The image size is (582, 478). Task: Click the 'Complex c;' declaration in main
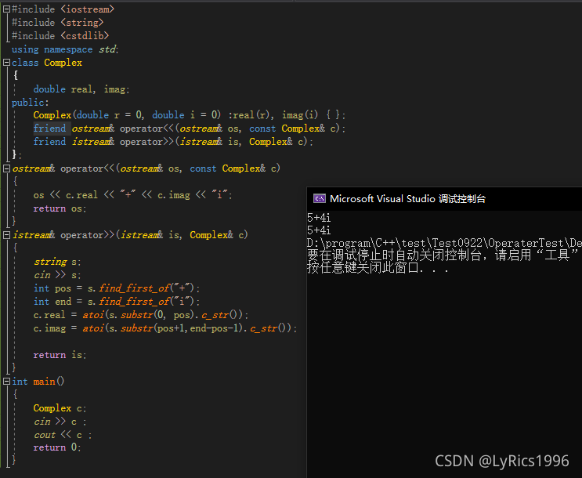[60, 408]
